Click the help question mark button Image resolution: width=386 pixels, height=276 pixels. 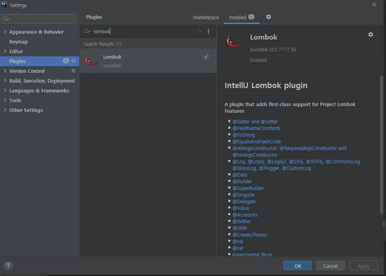point(8,266)
